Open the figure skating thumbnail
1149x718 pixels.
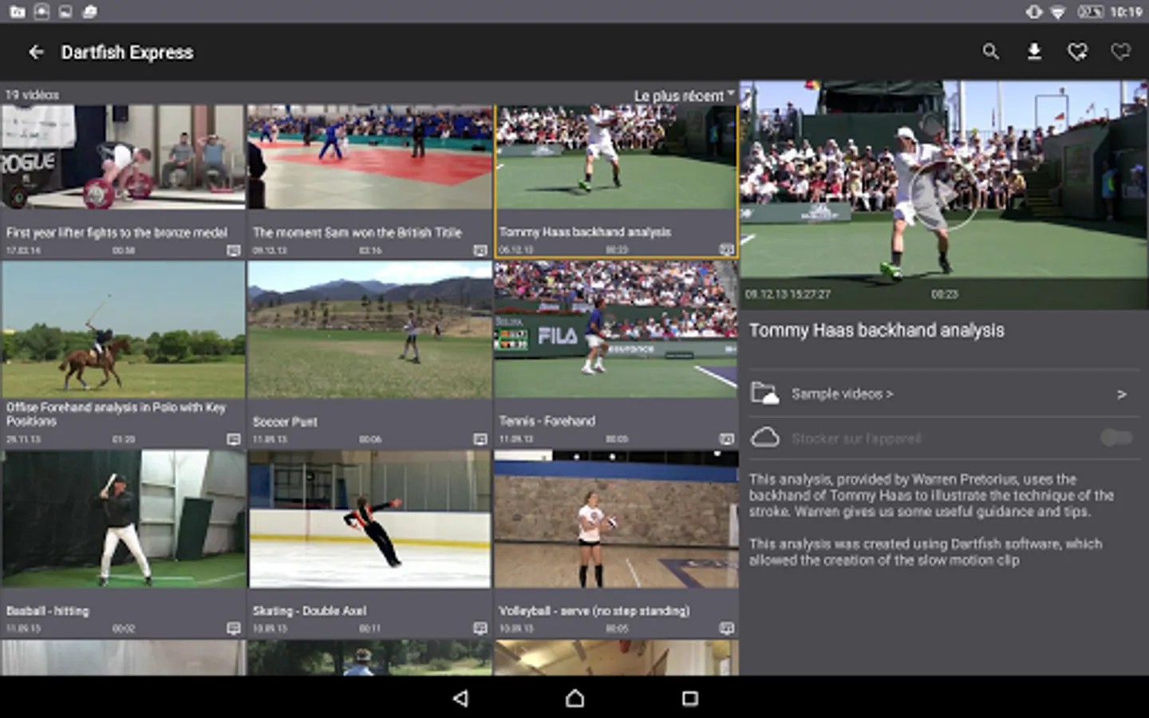(x=369, y=519)
